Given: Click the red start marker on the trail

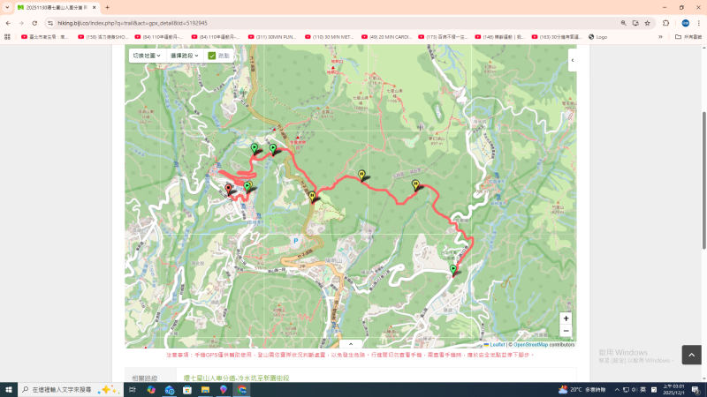Looking at the screenshot, I should tap(229, 189).
